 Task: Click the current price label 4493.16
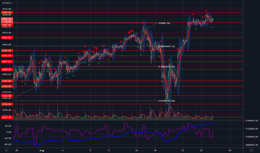(x=7, y=20)
